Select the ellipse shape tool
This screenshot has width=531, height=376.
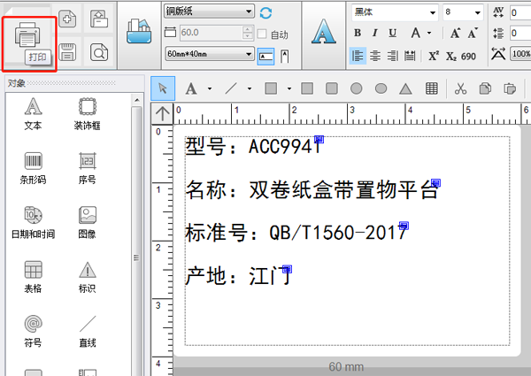click(381, 88)
